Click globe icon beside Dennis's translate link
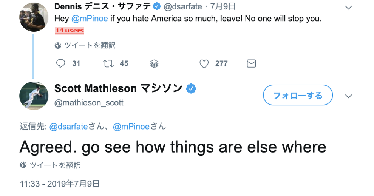The height and width of the screenshot is (196, 374). 58,46
